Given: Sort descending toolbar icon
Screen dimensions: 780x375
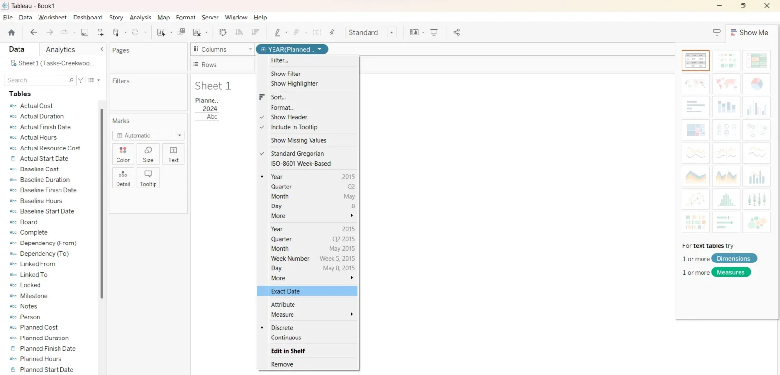Looking at the screenshot, I should 255,33.
